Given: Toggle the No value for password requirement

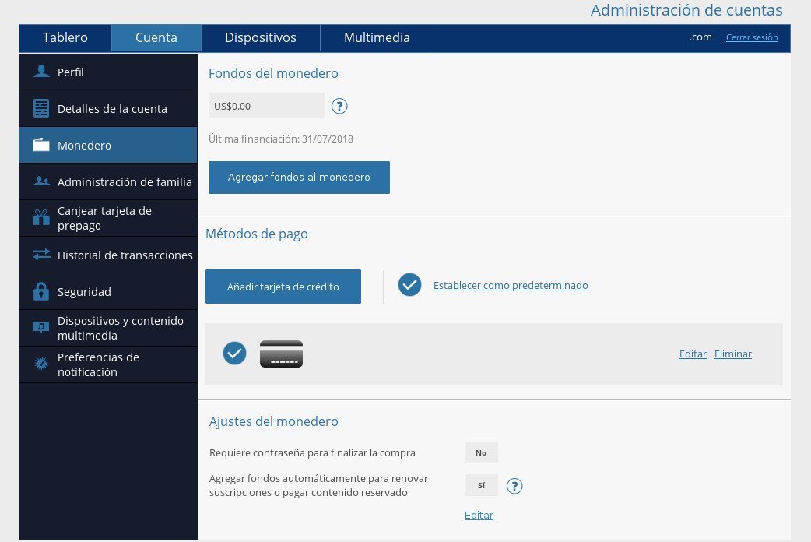Looking at the screenshot, I should pos(481,452).
